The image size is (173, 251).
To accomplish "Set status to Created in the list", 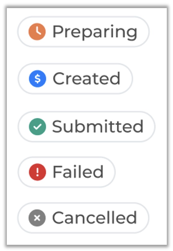I will [75, 79].
